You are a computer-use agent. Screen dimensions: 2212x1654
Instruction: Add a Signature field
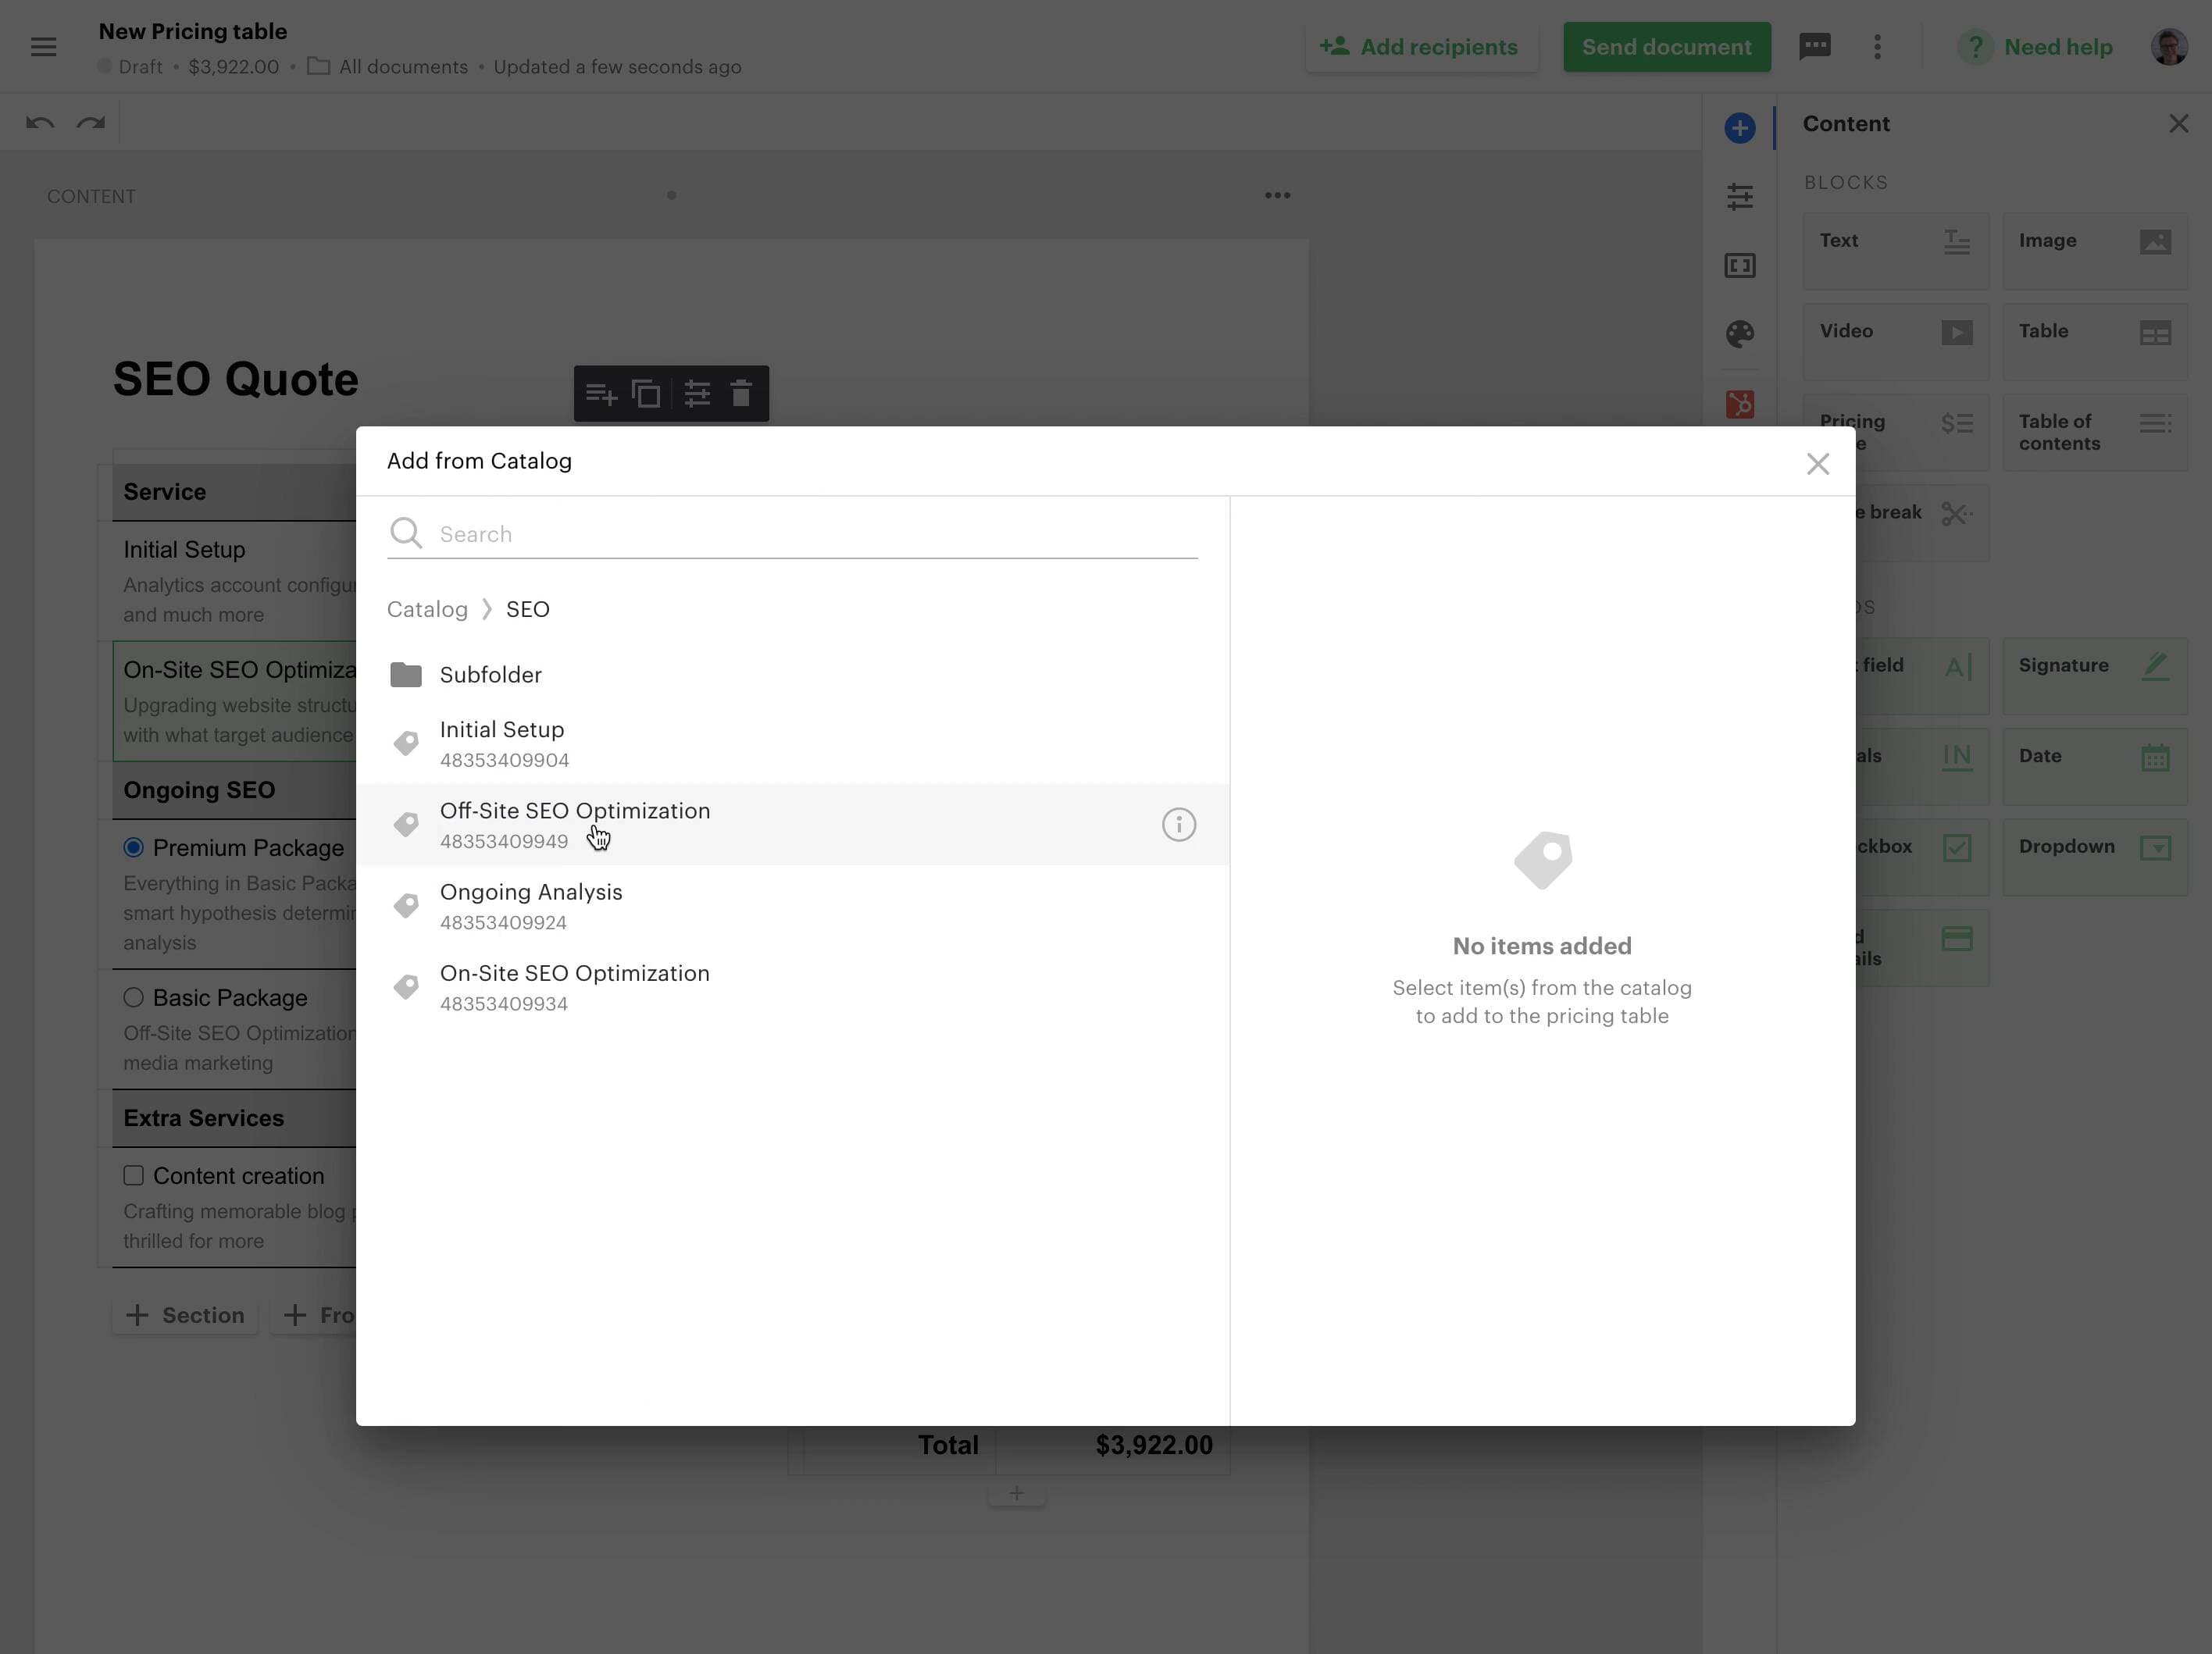click(2094, 676)
